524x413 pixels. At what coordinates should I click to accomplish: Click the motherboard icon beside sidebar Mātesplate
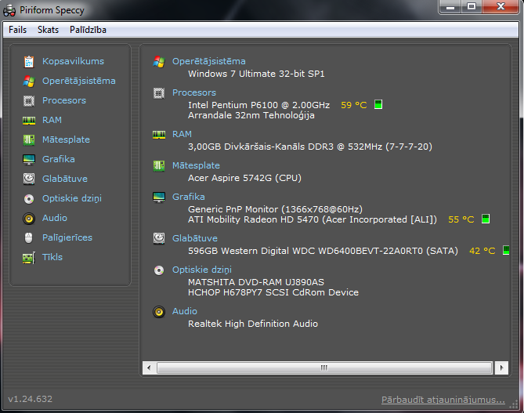(29, 139)
